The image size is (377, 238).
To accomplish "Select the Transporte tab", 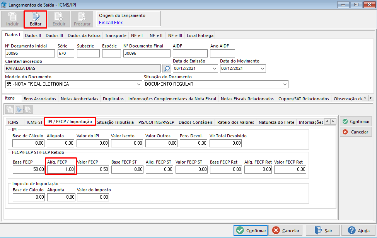I will click(116, 35).
